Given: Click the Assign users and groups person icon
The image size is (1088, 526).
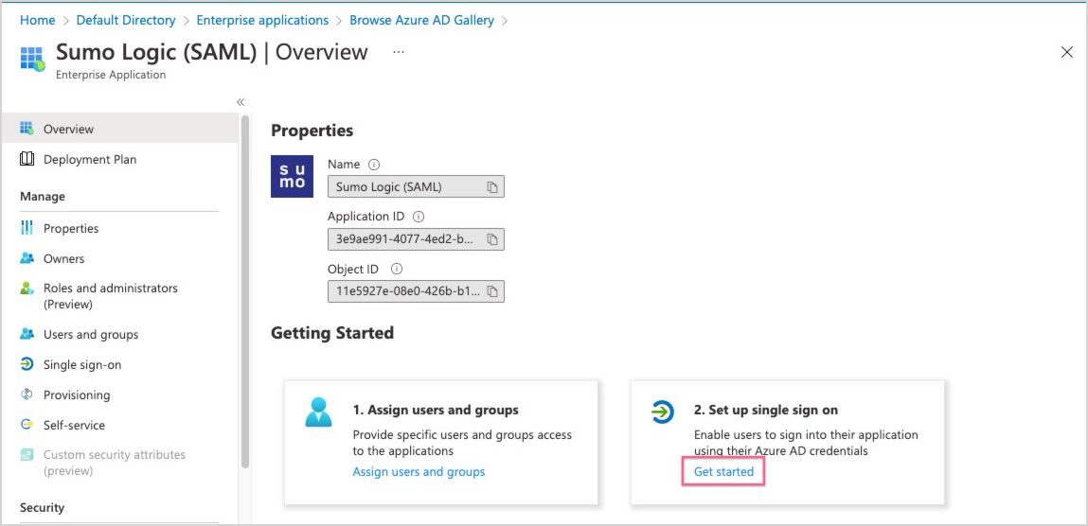Looking at the screenshot, I should (x=319, y=412).
